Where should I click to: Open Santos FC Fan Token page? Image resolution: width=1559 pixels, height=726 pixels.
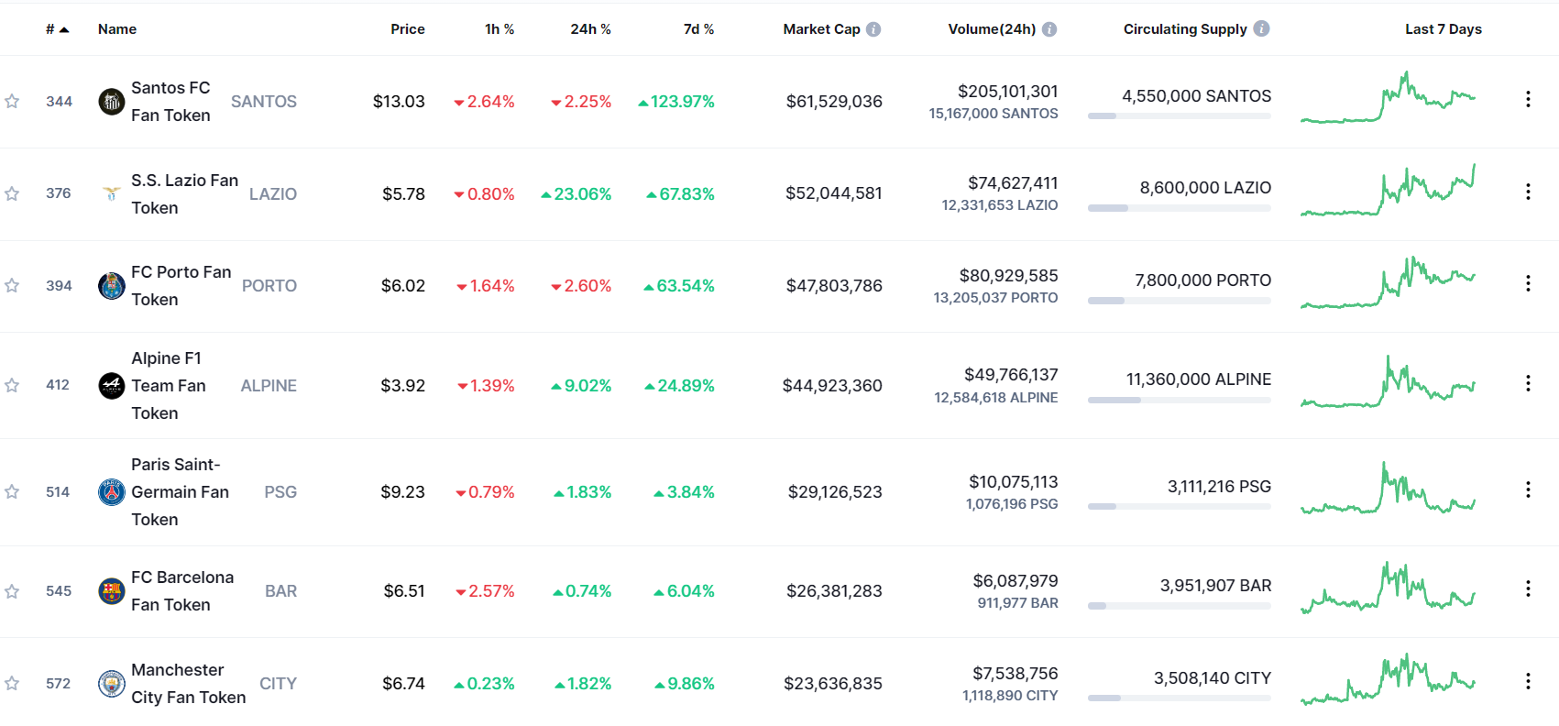170,101
